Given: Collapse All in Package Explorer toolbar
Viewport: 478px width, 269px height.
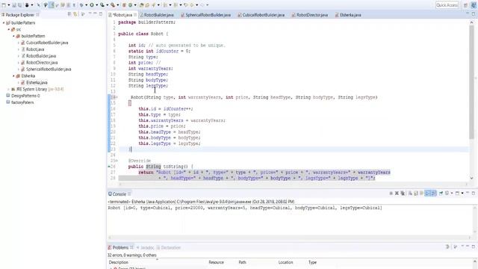Looking at the screenshot, I should pyautogui.click(x=69, y=14).
